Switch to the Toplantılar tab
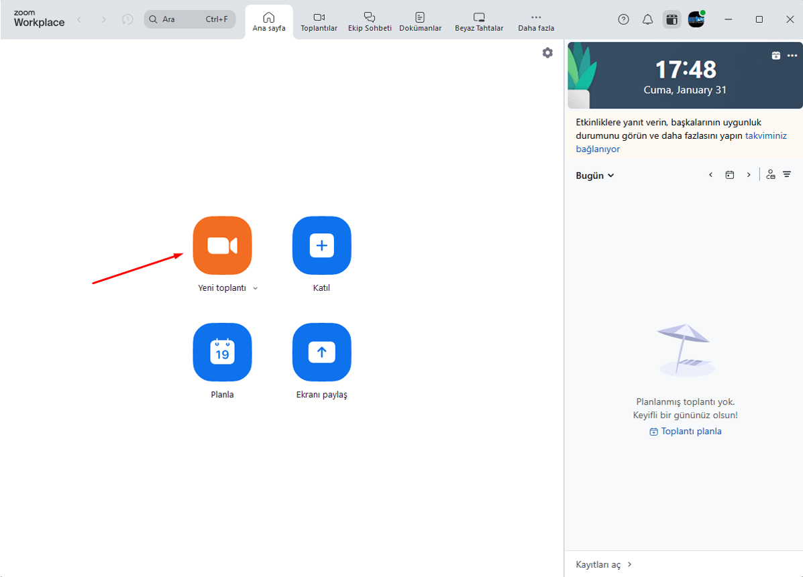The image size is (803, 577). coord(319,21)
